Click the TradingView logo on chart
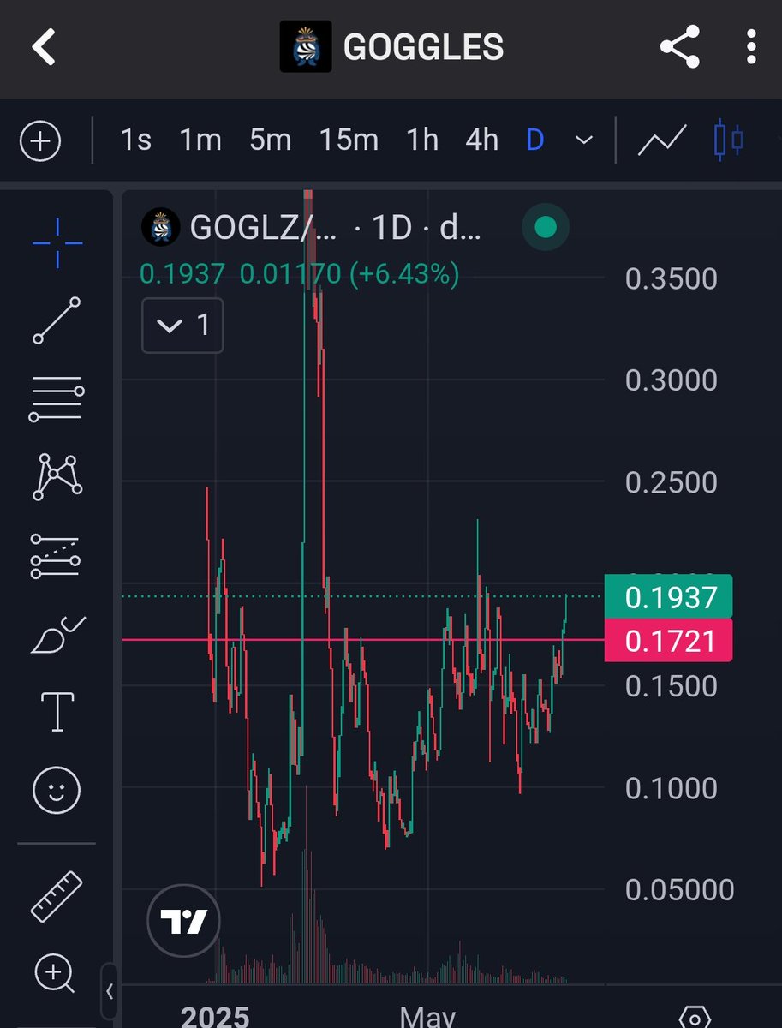This screenshot has width=782, height=1028. (x=183, y=922)
